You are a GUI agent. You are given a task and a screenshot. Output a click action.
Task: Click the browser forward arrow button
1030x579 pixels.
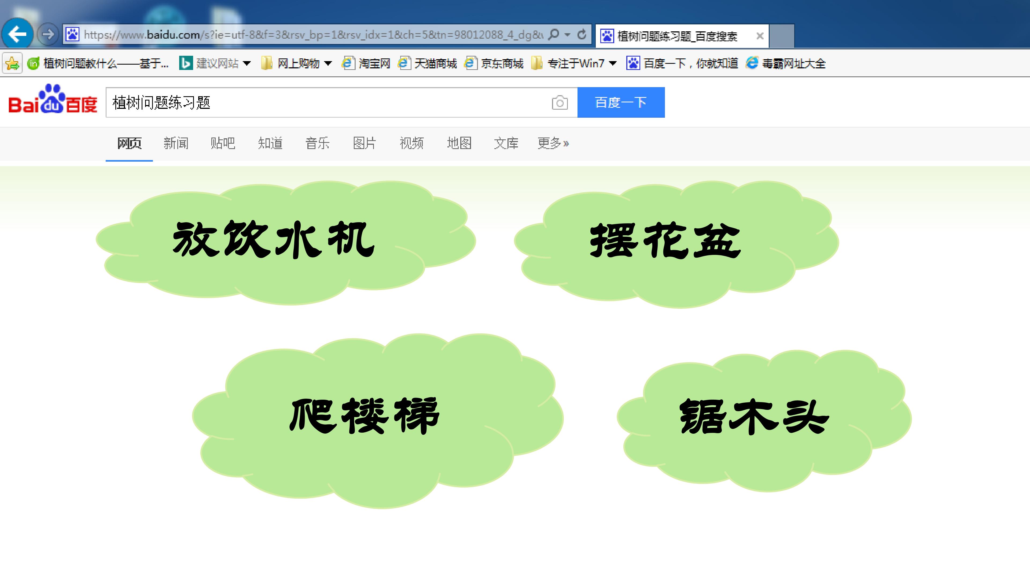click(x=48, y=34)
